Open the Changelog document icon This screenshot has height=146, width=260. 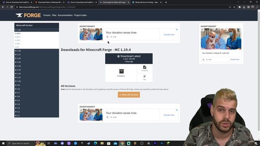coord(145,67)
